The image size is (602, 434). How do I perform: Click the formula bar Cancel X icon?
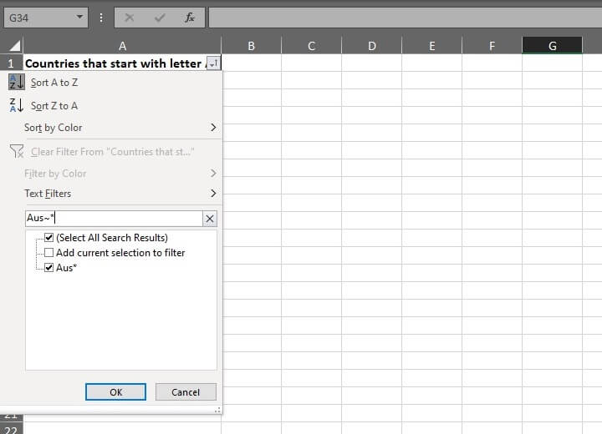pos(130,18)
